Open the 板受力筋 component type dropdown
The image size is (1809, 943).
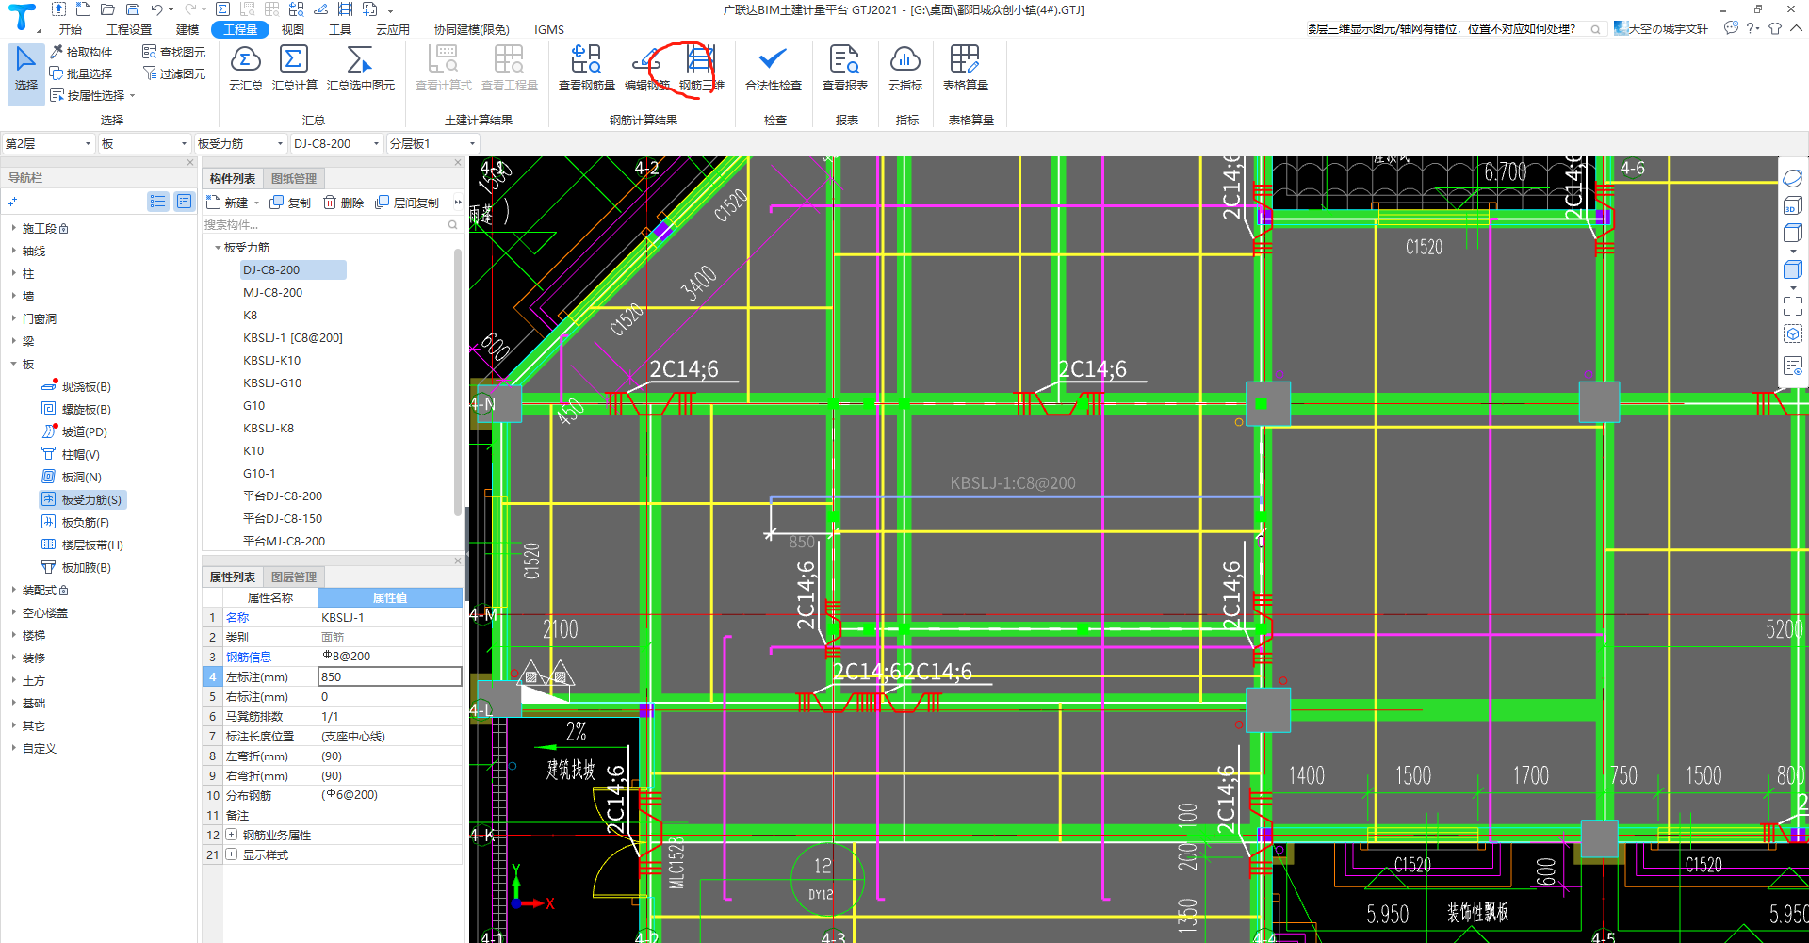(x=240, y=144)
